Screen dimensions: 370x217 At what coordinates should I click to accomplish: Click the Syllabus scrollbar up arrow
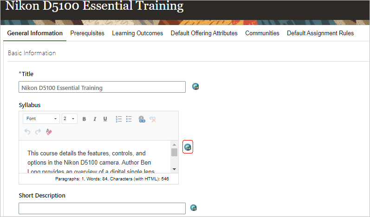tap(174, 144)
